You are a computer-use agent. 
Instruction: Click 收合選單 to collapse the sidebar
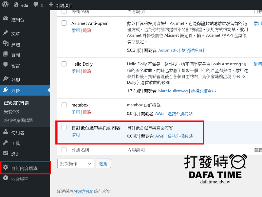coord(19,179)
